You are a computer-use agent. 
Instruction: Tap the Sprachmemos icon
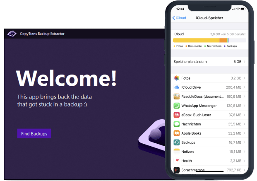[x=177, y=170]
